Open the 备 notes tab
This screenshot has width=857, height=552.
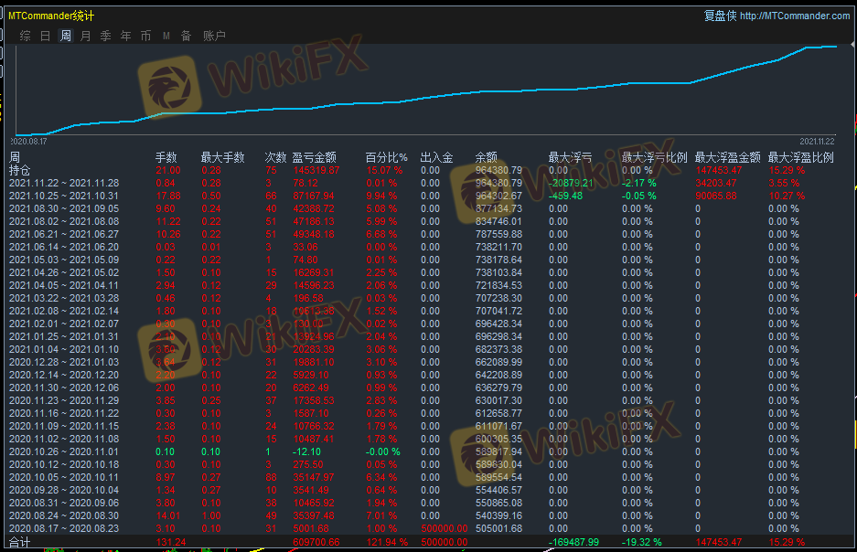click(x=187, y=36)
